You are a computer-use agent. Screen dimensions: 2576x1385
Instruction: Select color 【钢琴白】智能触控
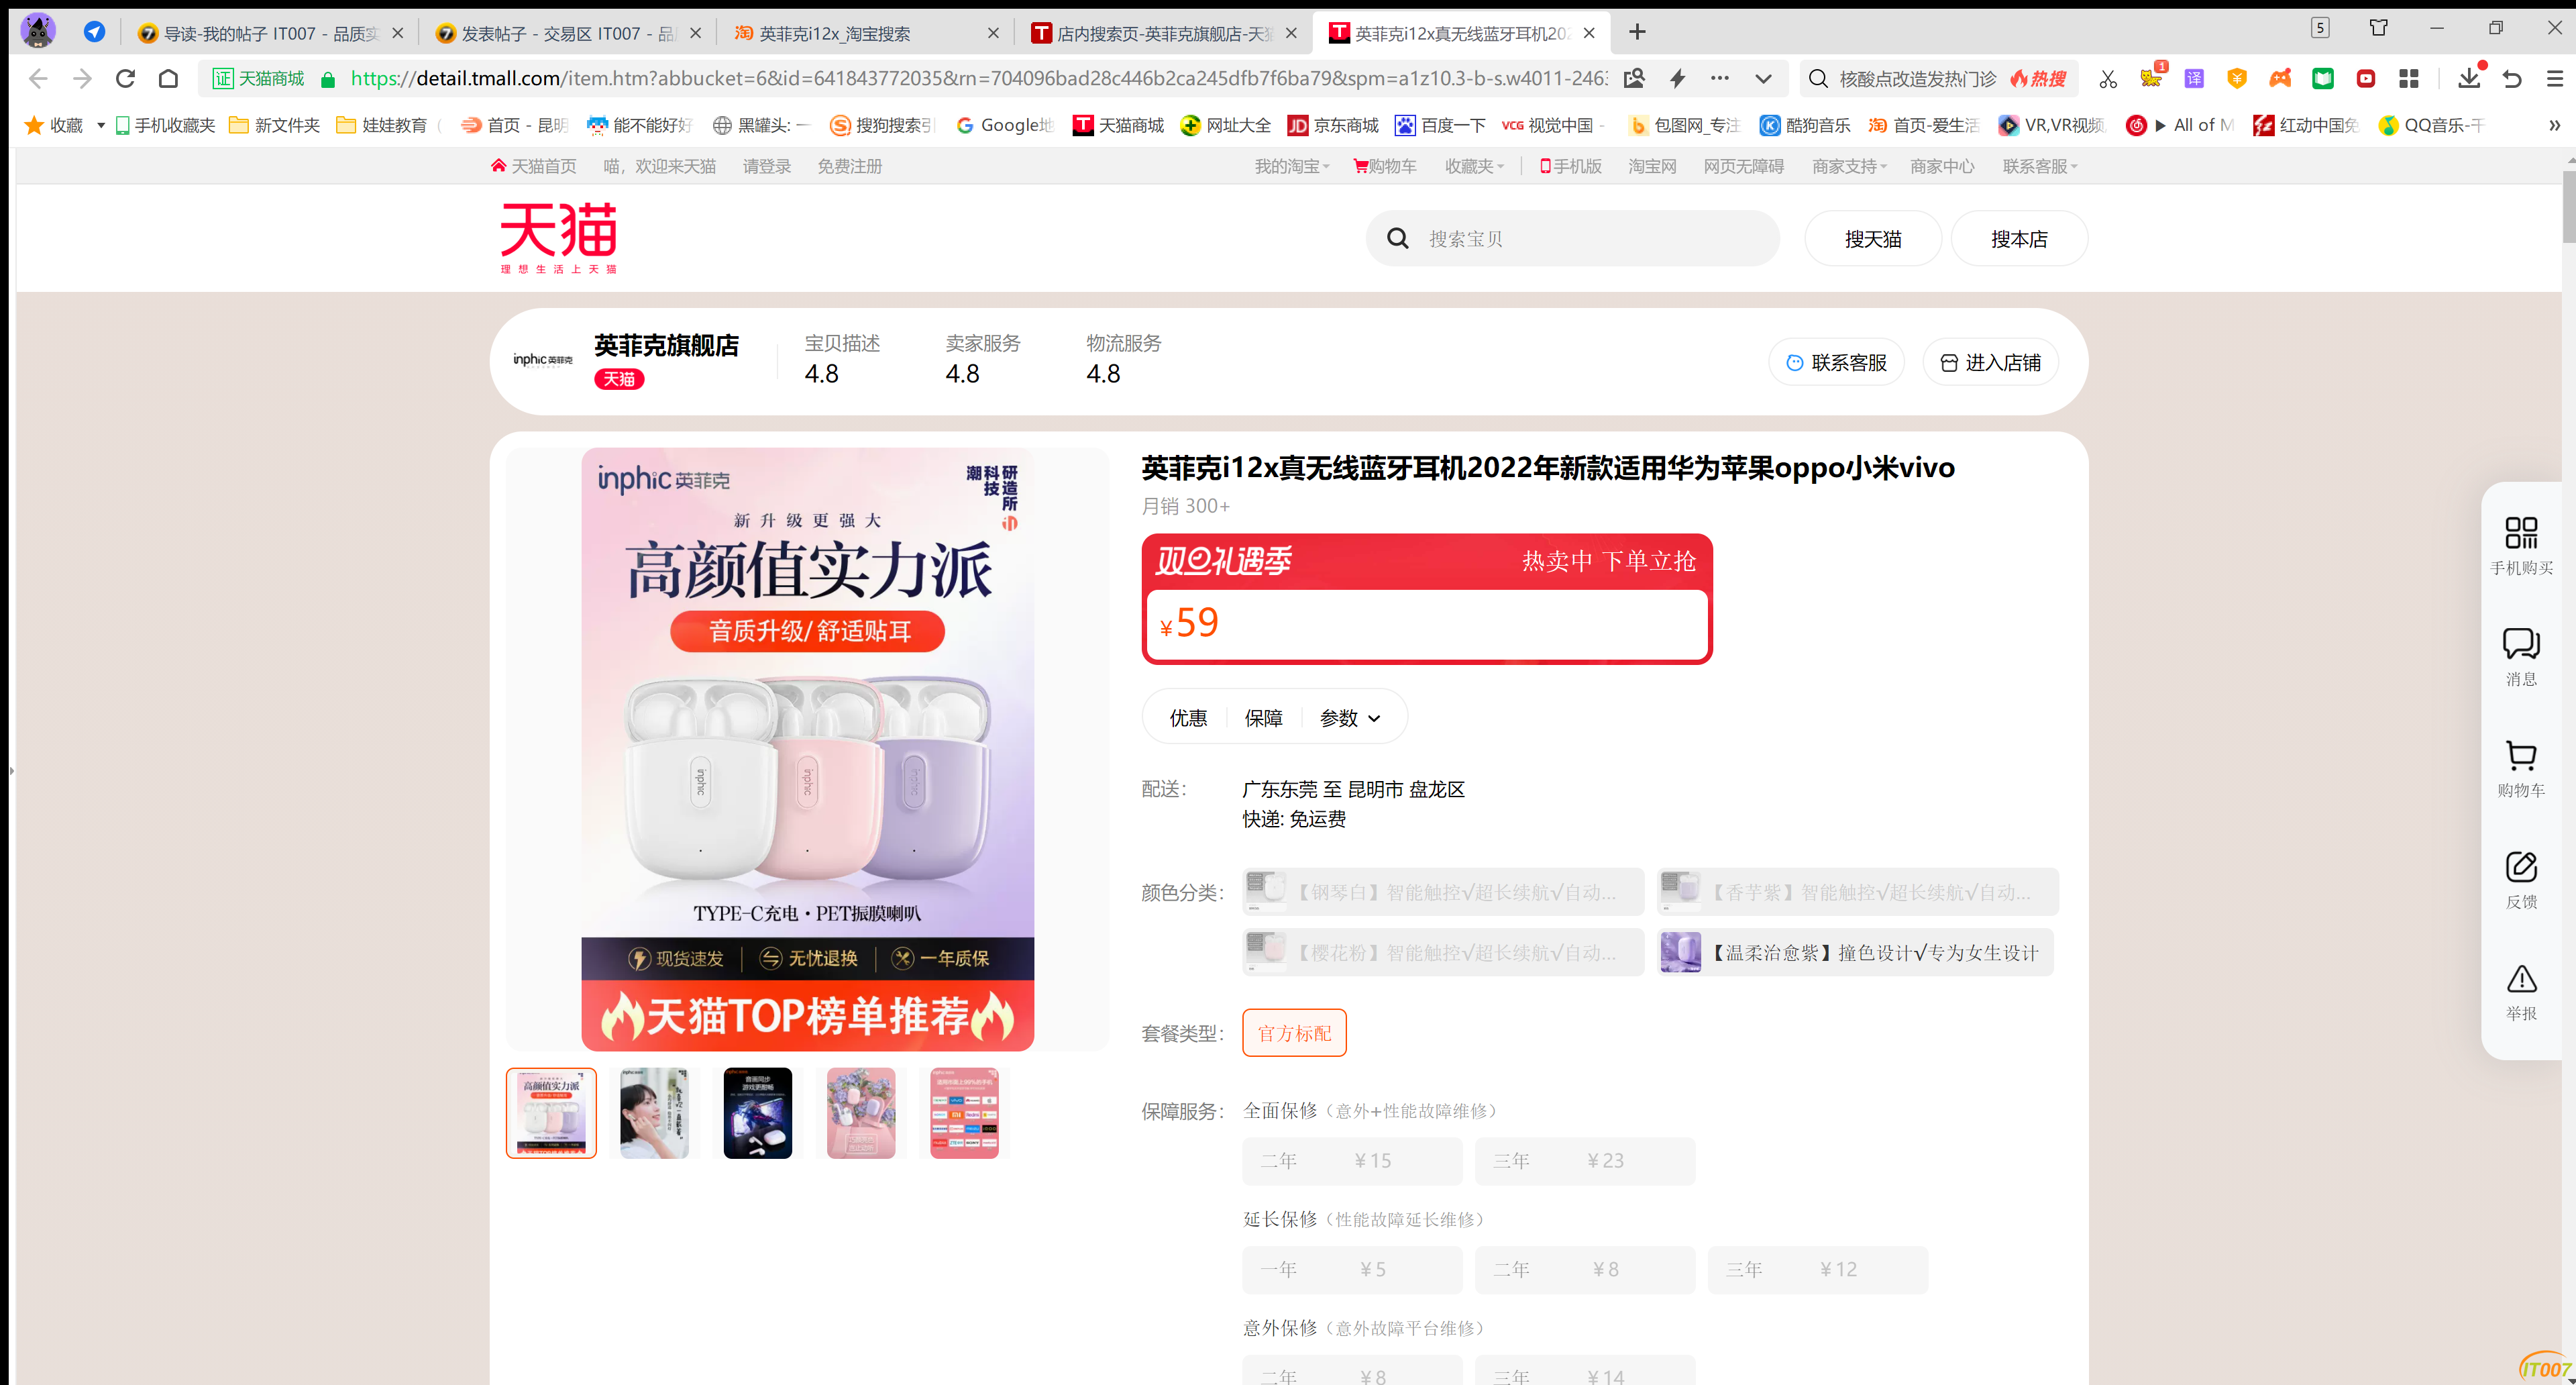(1443, 891)
